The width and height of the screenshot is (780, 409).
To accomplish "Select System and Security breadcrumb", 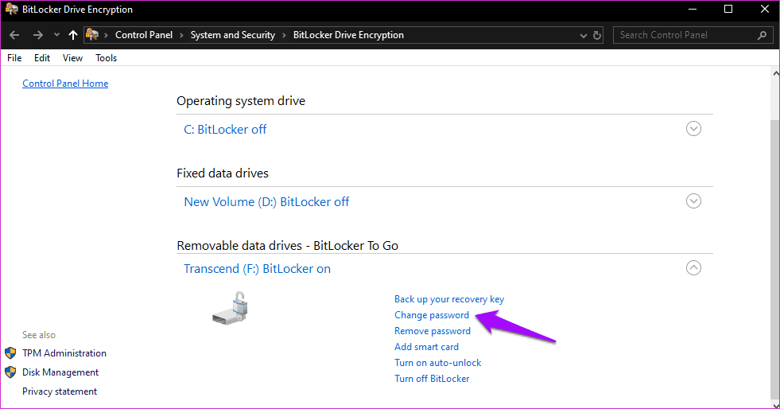I will (233, 35).
